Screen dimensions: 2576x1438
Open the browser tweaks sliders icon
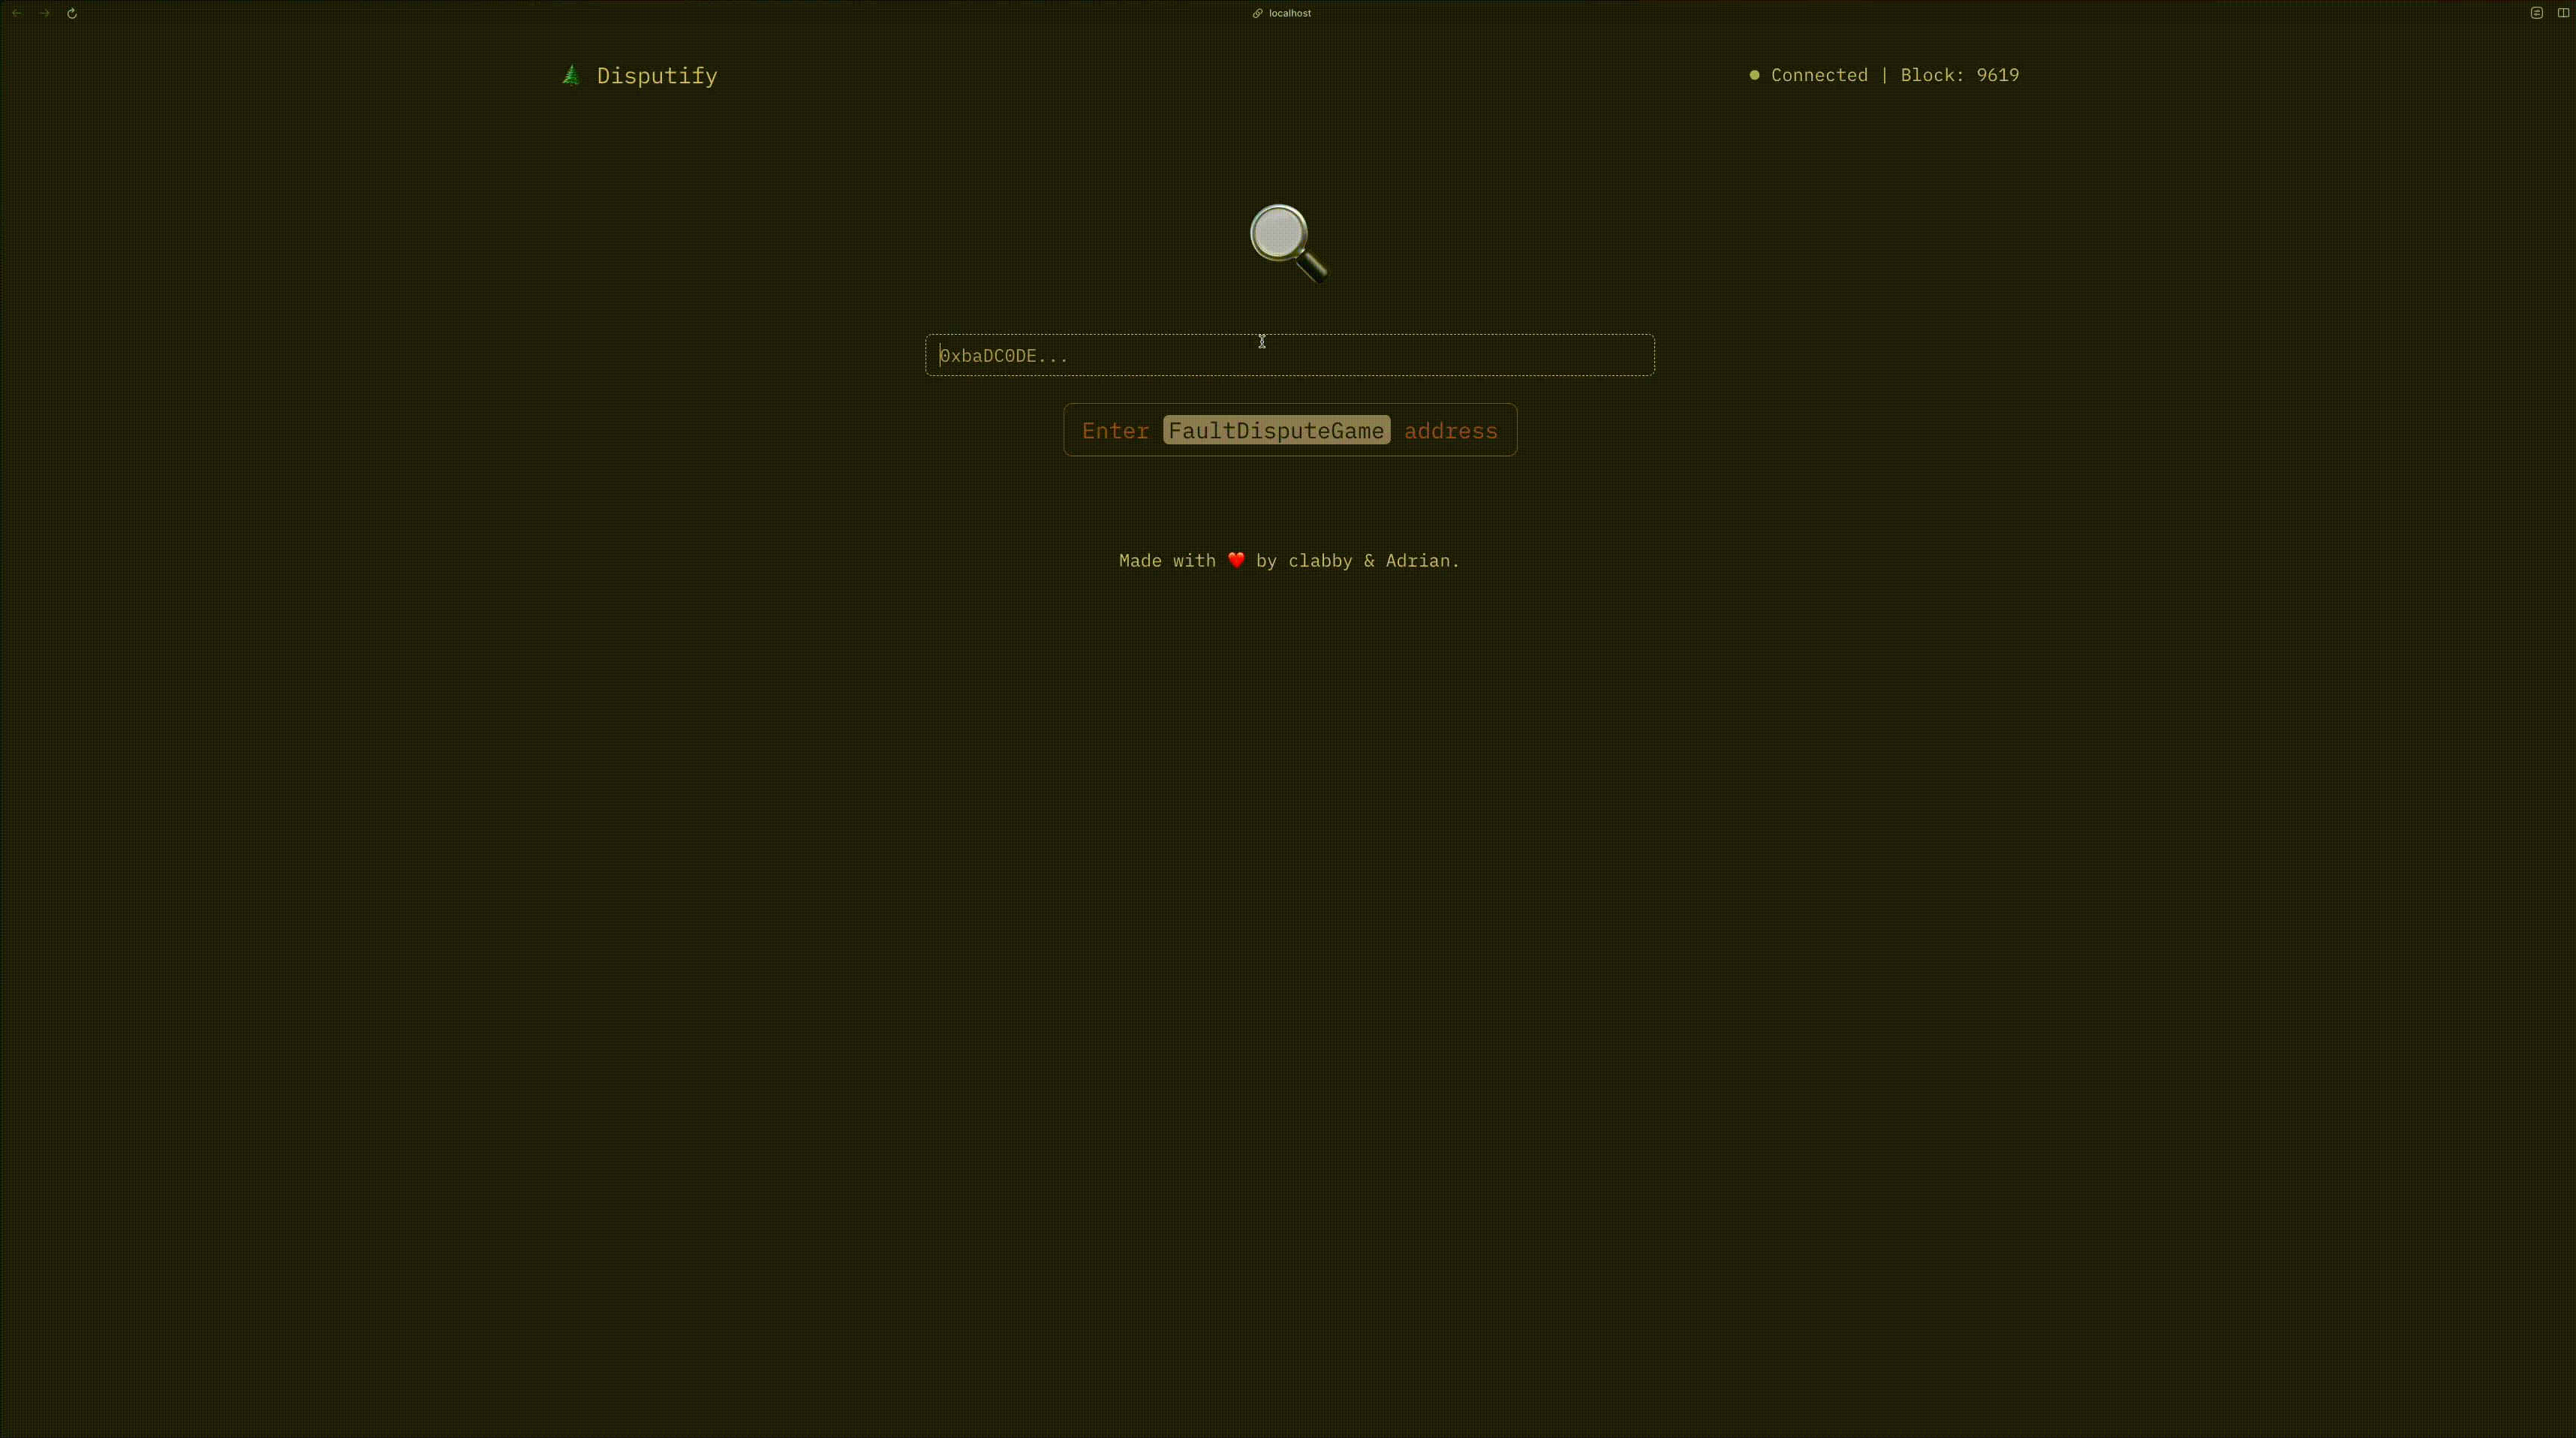point(2536,13)
